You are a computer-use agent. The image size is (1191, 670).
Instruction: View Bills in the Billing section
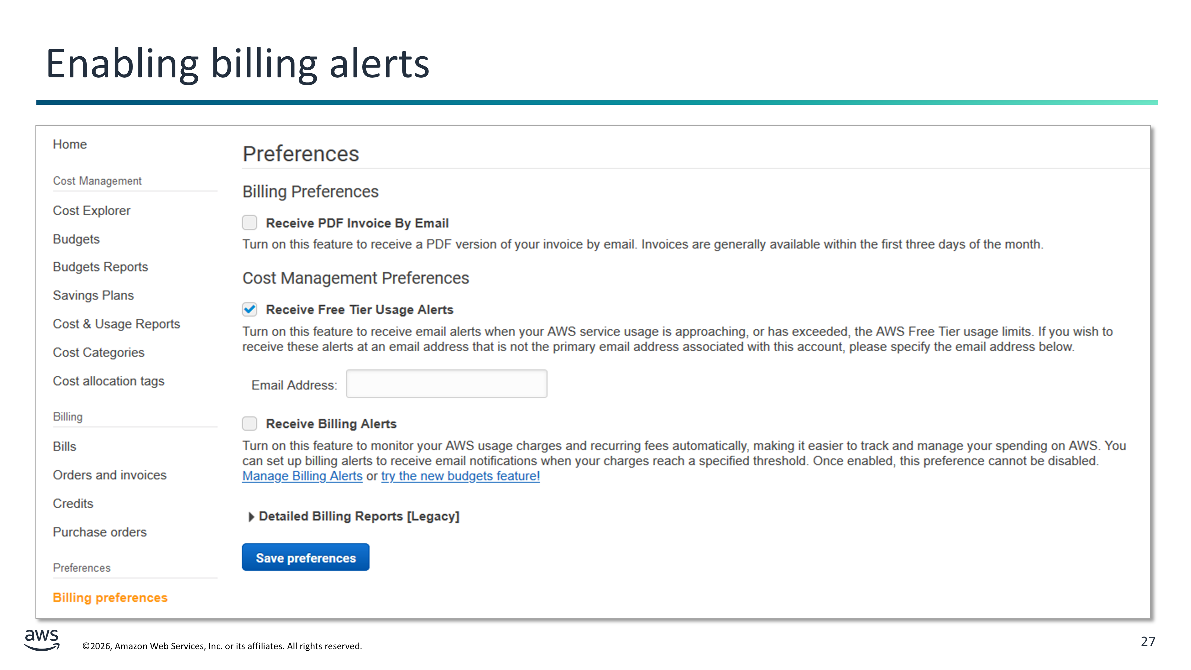point(65,446)
